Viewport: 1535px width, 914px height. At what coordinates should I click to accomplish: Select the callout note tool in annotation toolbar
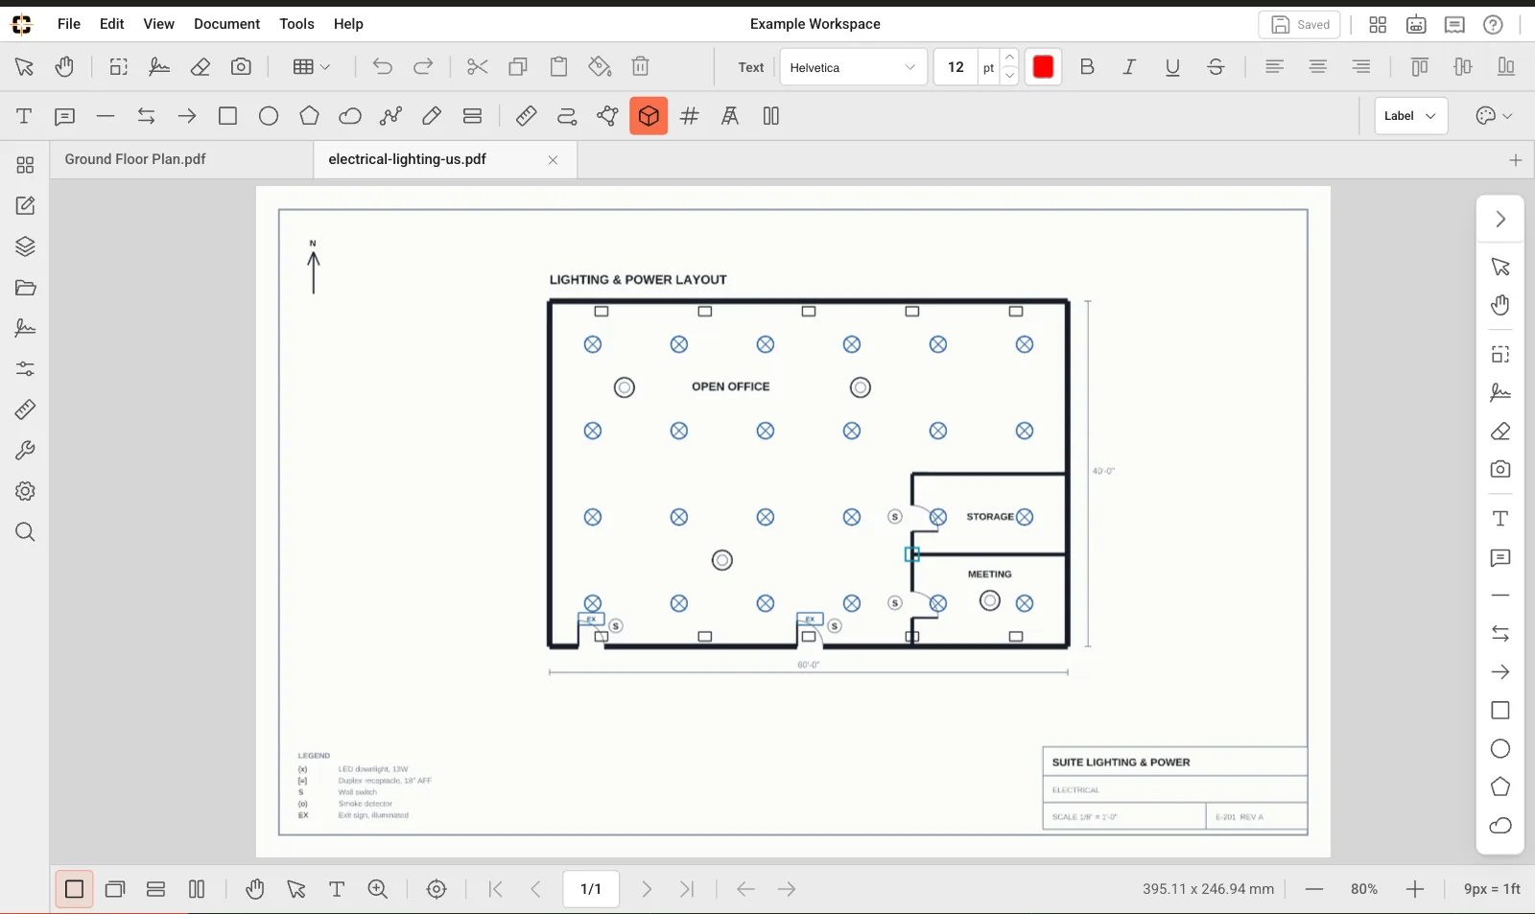pos(65,116)
